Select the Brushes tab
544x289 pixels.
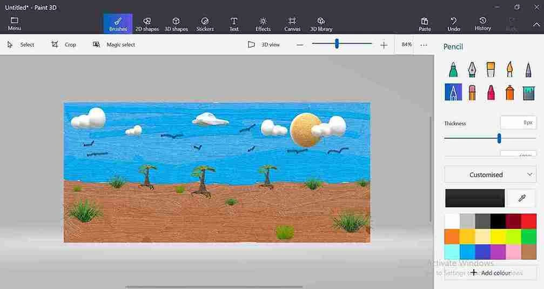tap(118, 24)
